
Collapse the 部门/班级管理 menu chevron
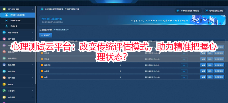[32, 9]
